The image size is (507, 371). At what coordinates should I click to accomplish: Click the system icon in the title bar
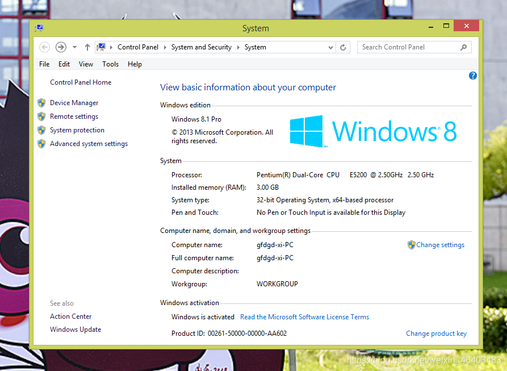pos(39,27)
